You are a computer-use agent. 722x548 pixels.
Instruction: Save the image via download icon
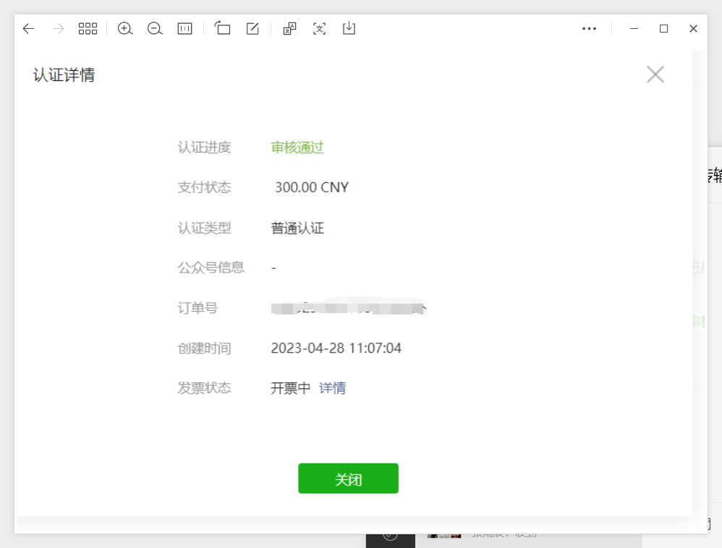coord(349,28)
